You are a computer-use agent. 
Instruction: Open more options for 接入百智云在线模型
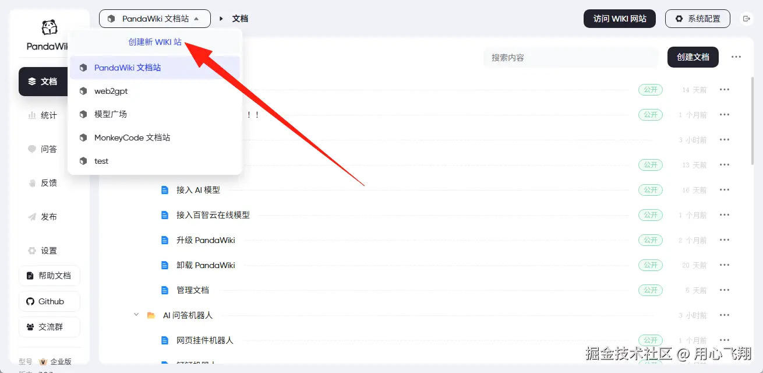pyautogui.click(x=725, y=215)
